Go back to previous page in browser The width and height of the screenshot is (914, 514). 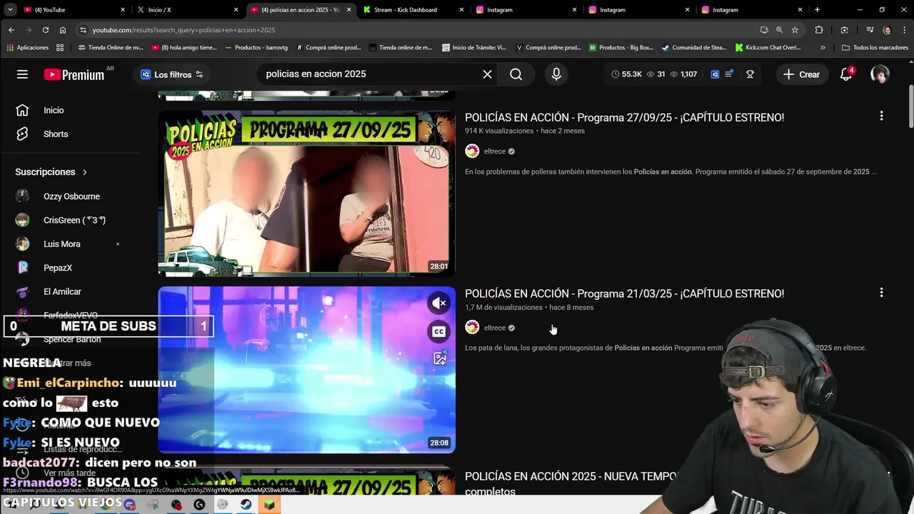point(11,30)
